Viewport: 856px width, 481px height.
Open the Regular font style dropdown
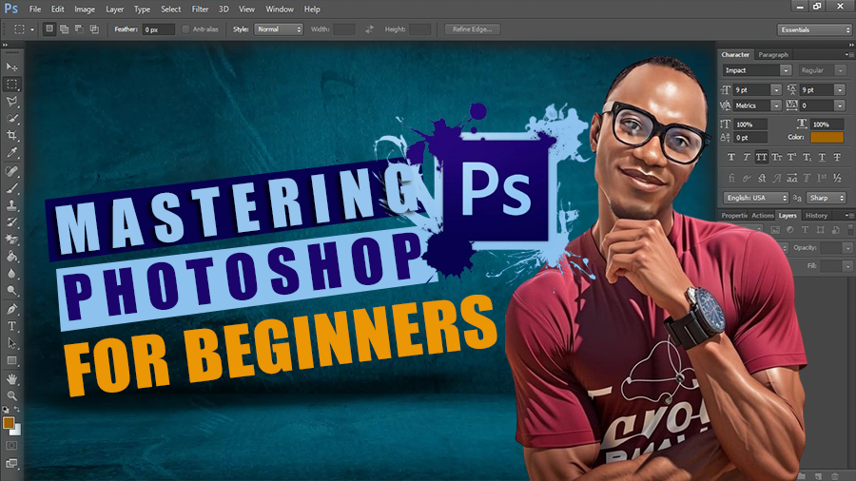tap(841, 70)
